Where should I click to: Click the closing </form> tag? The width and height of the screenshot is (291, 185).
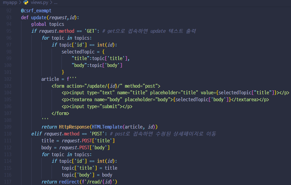[60, 113]
